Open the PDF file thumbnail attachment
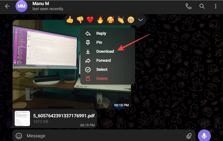Screen dimensions: 223x141 coord(22,118)
